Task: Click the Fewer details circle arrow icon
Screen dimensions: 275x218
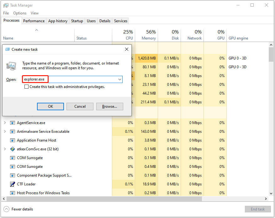Action: 6,209
